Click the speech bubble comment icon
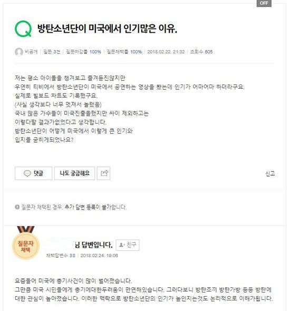290x311 pixels. [x=27, y=173]
